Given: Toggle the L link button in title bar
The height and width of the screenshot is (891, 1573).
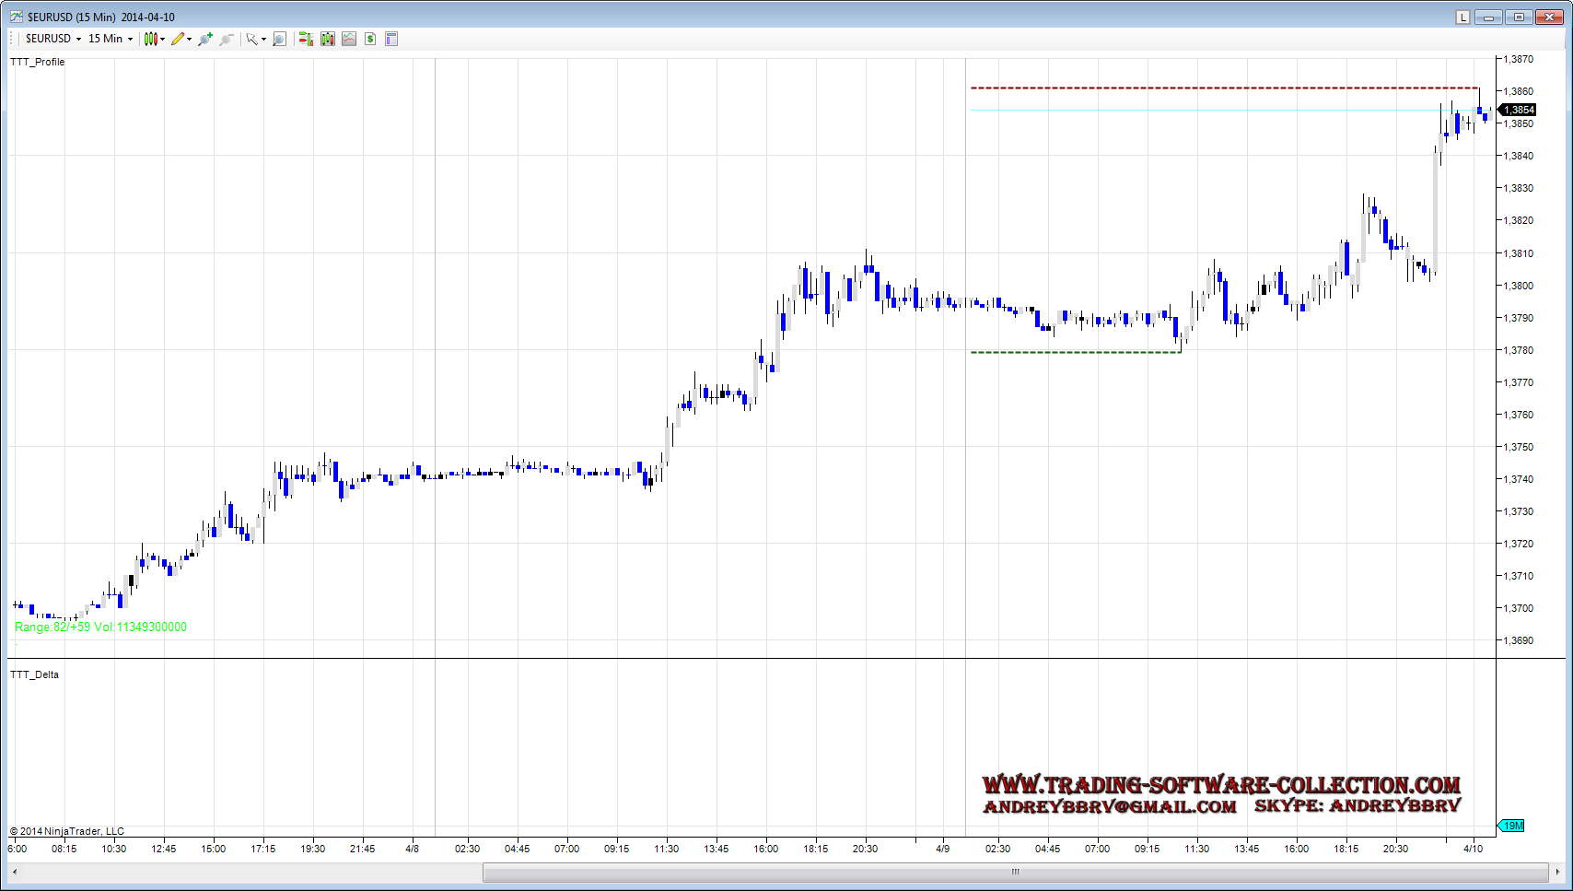Looking at the screenshot, I should click(1462, 17).
